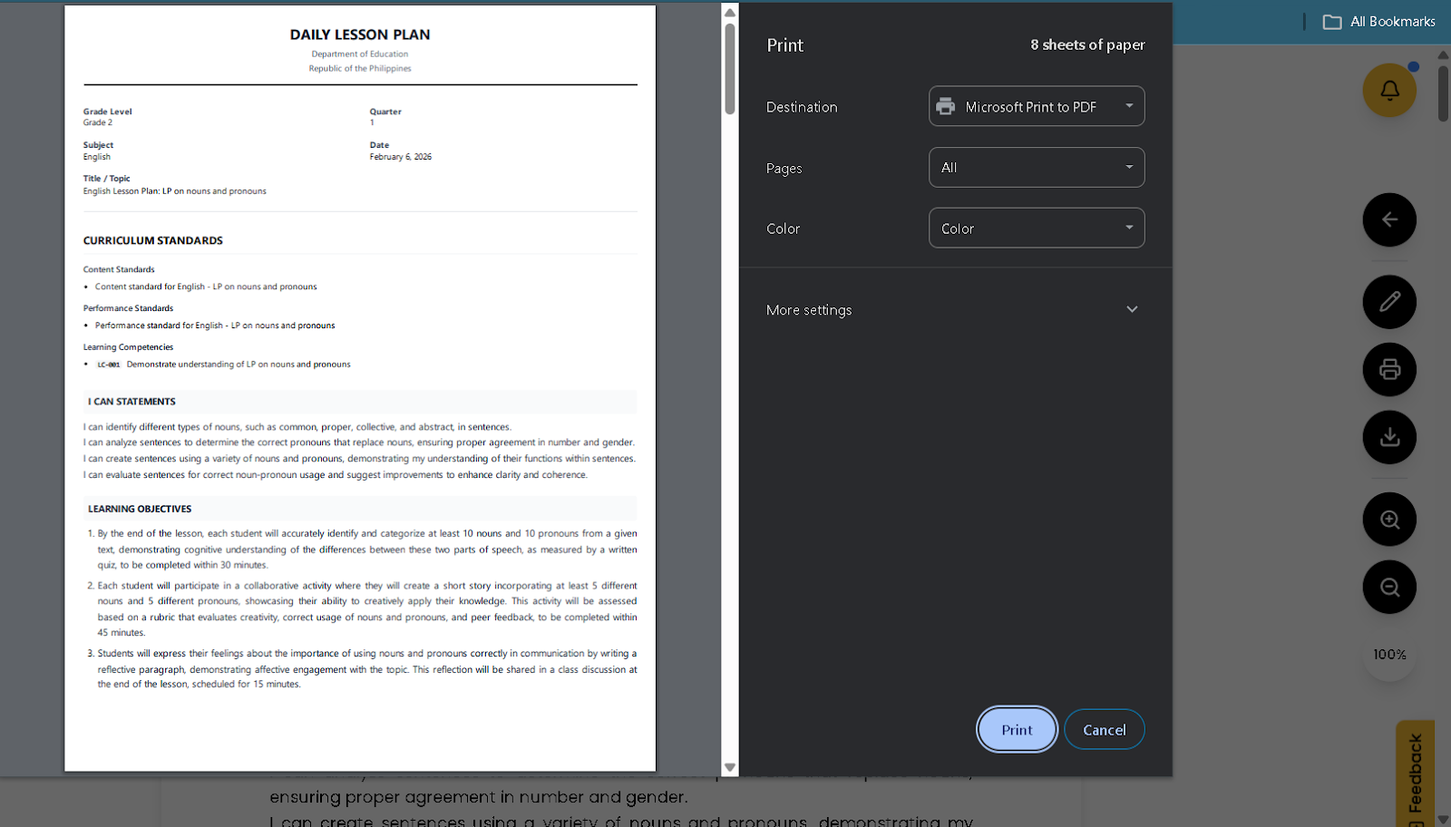The height and width of the screenshot is (827, 1451).
Task: Open the Destination dropdown
Action: [x=1036, y=106]
